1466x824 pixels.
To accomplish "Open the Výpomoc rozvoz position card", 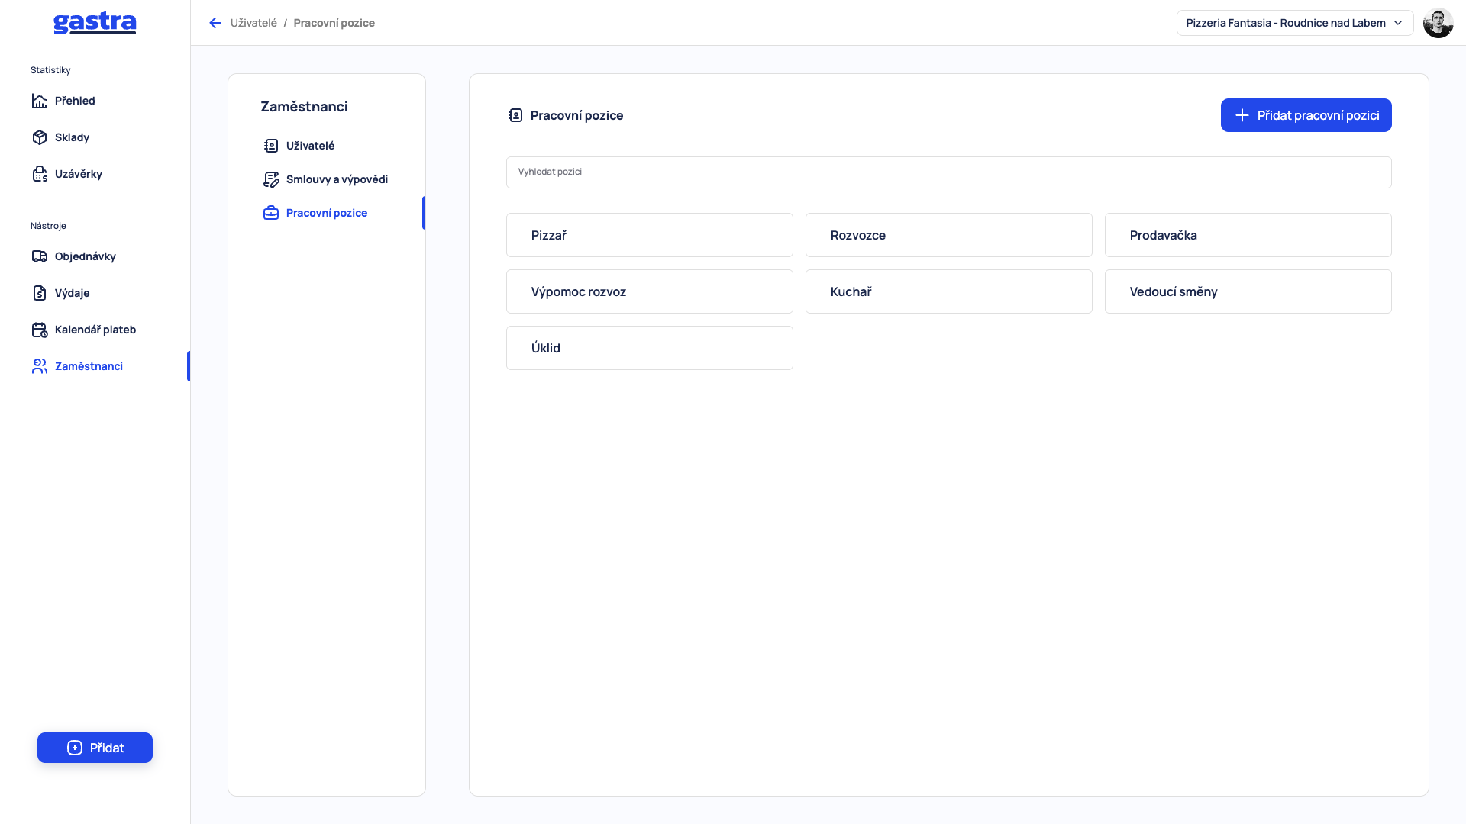I will (x=649, y=291).
